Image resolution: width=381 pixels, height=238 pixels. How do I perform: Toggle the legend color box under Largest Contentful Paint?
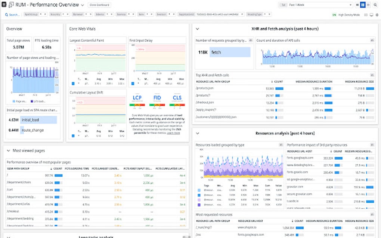click(73, 84)
